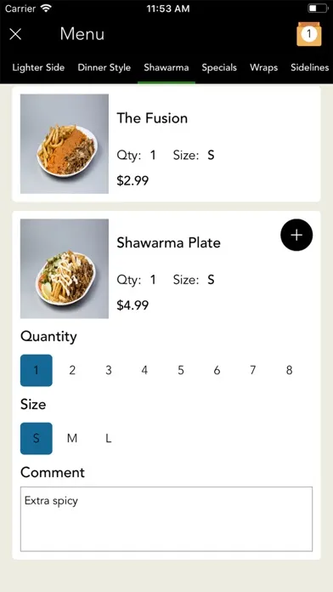Select quantity 2

[x=72, y=370]
